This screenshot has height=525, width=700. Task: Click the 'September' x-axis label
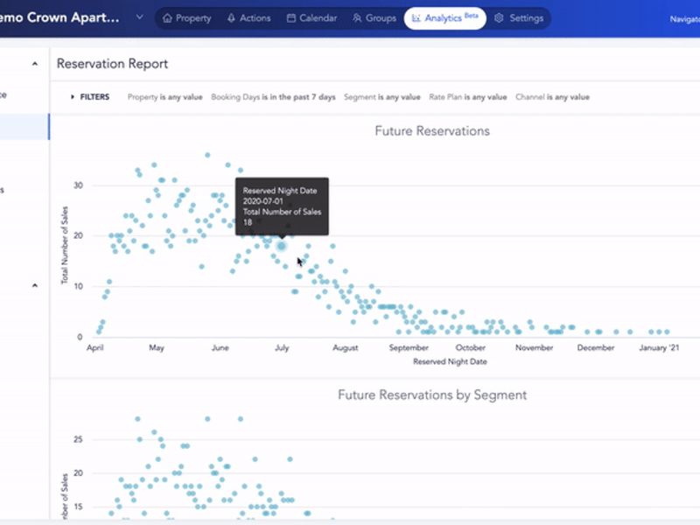point(409,347)
